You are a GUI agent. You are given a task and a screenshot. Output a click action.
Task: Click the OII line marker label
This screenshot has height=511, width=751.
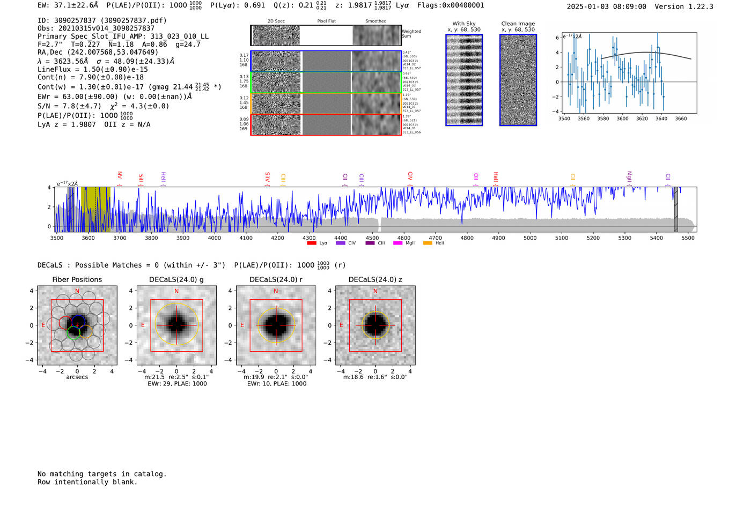click(x=476, y=180)
